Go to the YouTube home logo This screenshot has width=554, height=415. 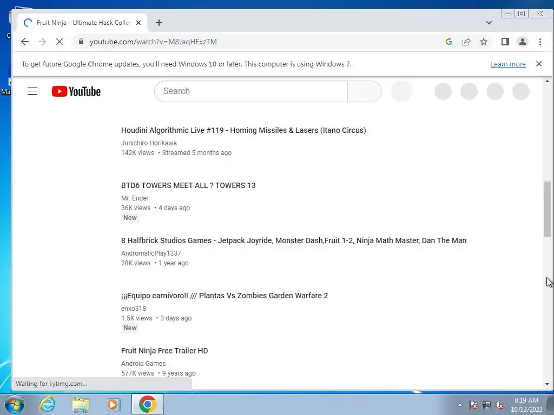pos(76,91)
